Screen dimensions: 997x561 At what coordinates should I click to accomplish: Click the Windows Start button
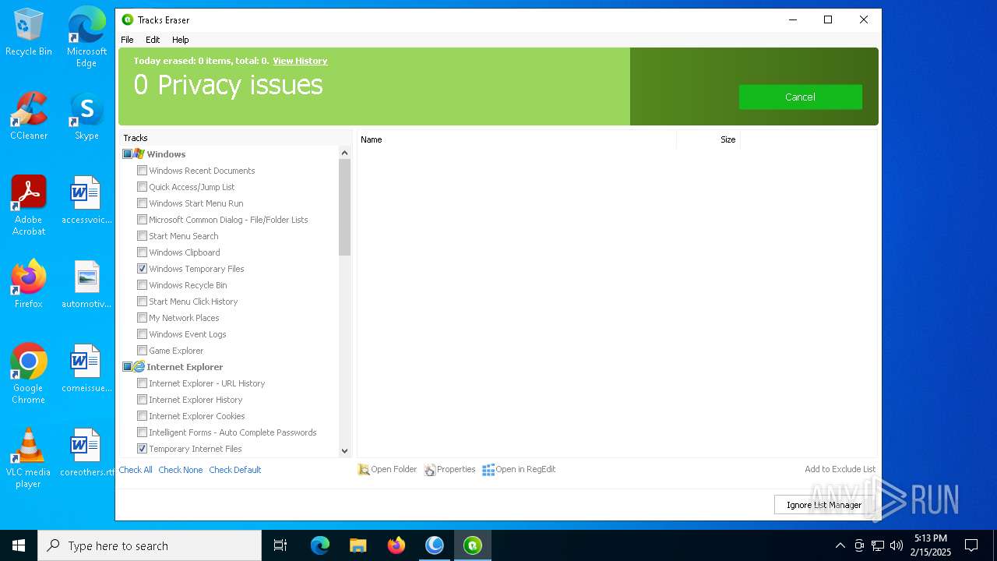19,545
